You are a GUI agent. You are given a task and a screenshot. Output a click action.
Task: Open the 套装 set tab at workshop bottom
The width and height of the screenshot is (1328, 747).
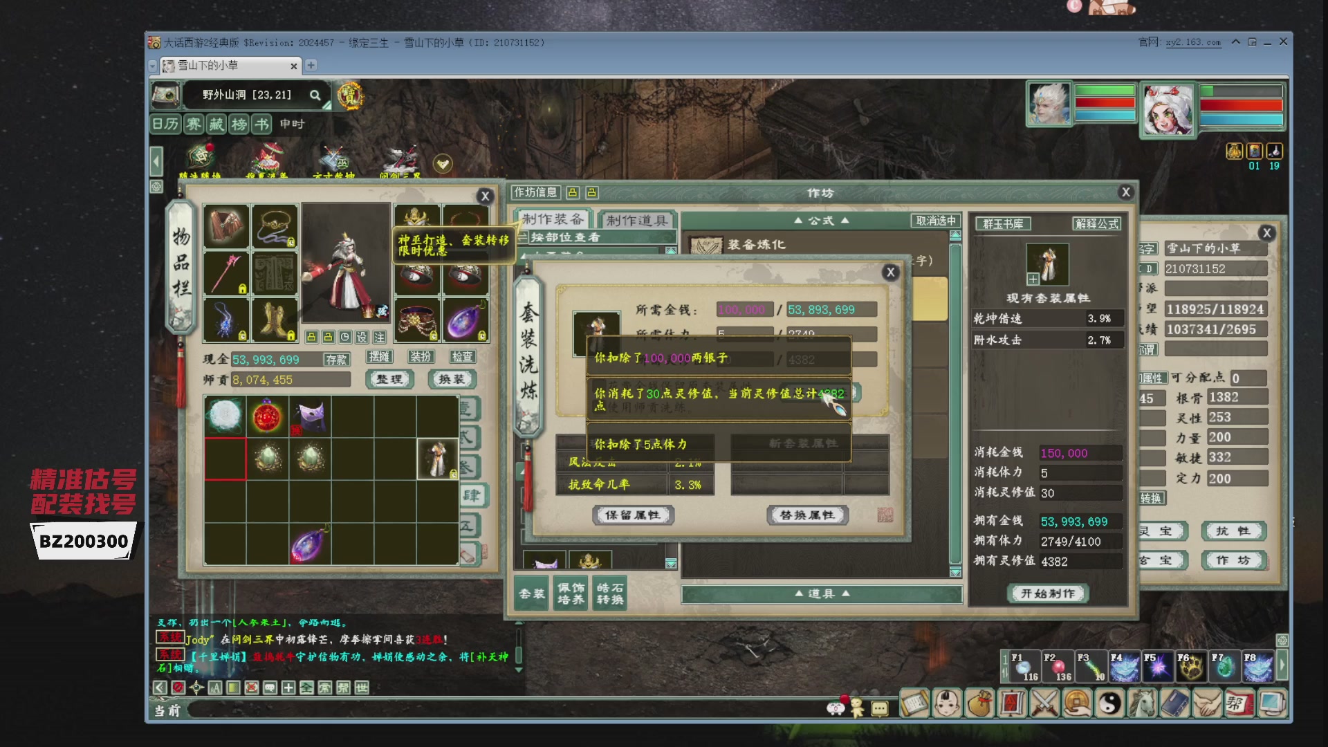[x=532, y=593]
